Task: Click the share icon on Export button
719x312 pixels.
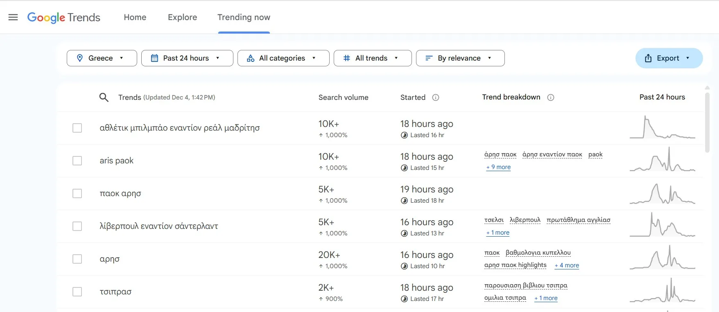Action: click(x=648, y=58)
